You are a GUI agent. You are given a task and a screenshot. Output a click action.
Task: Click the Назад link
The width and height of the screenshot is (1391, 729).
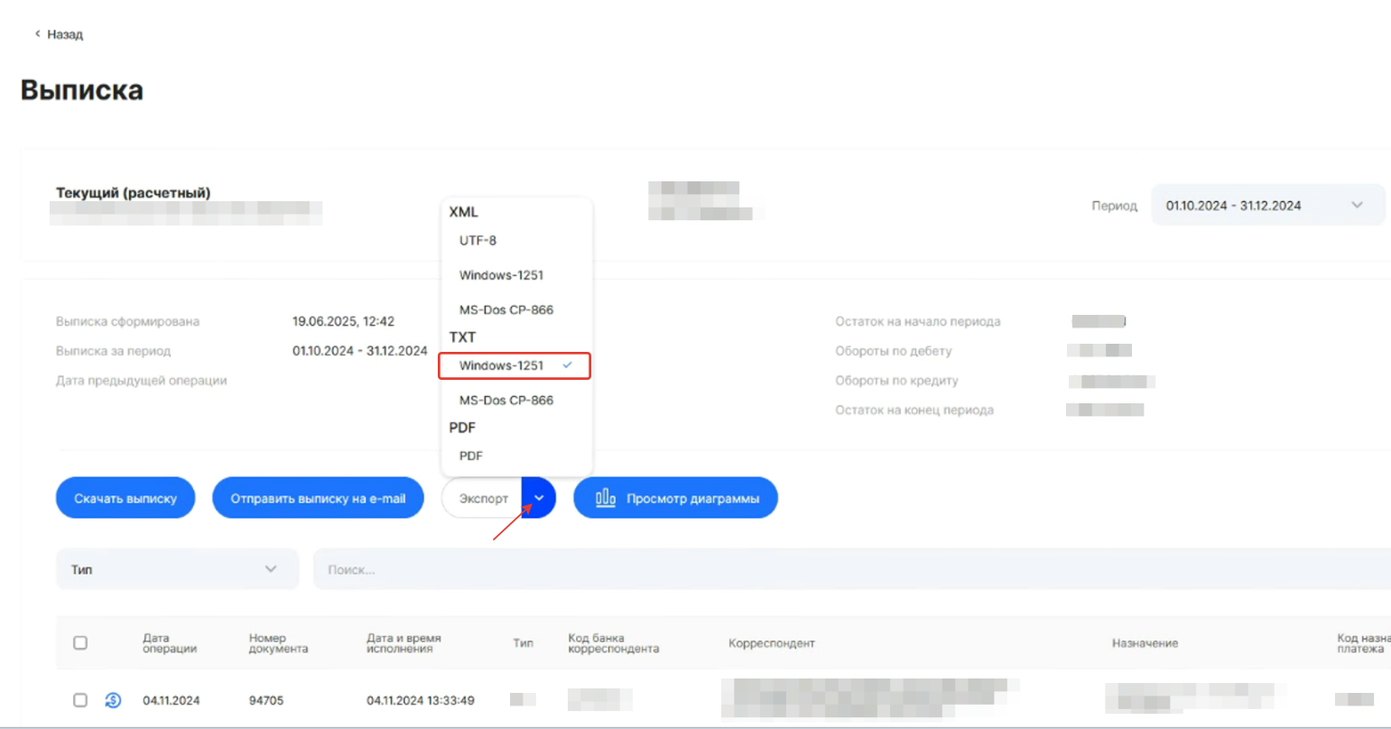coord(65,34)
